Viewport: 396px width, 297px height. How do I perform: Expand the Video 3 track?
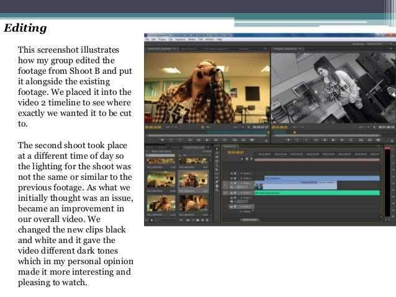pyautogui.click(x=241, y=174)
